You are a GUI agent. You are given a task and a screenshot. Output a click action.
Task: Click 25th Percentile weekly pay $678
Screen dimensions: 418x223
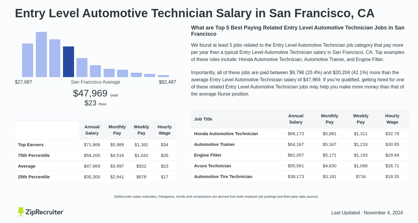pos(141,177)
